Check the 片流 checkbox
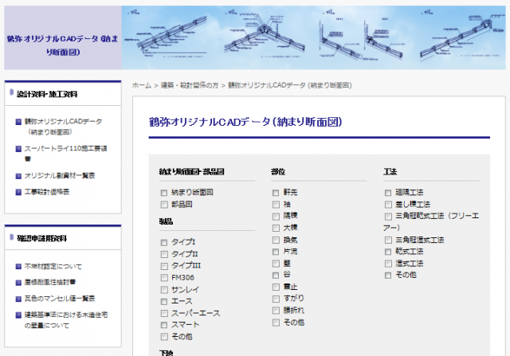510x356 pixels. point(276,252)
